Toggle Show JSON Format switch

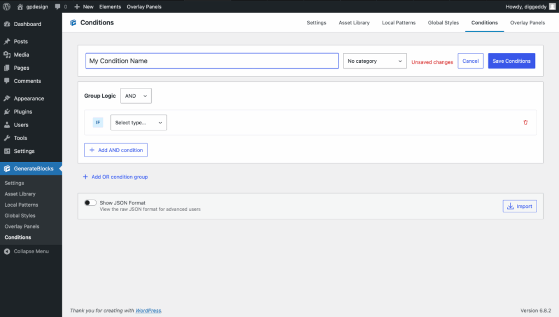pyautogui.click(x=90, y=202)
